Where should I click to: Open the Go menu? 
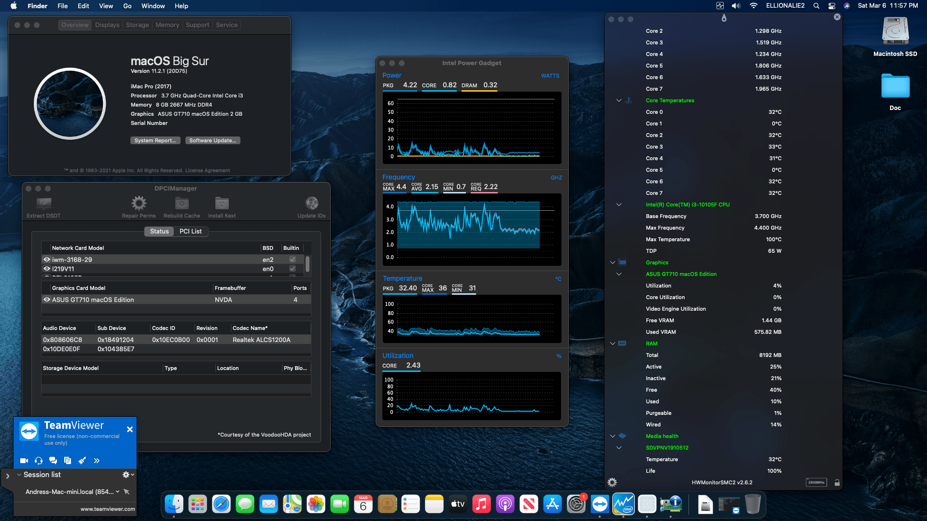(127, 6)
